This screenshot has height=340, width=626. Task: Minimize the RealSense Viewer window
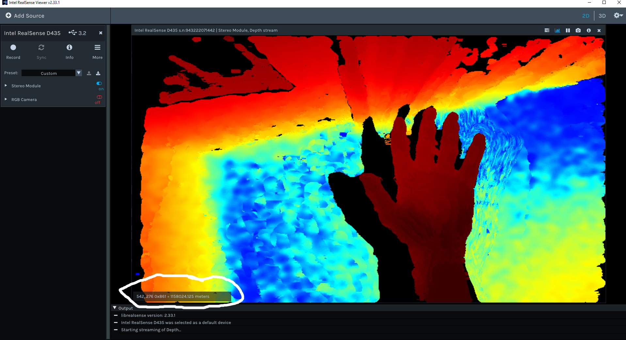coord(589,3)
